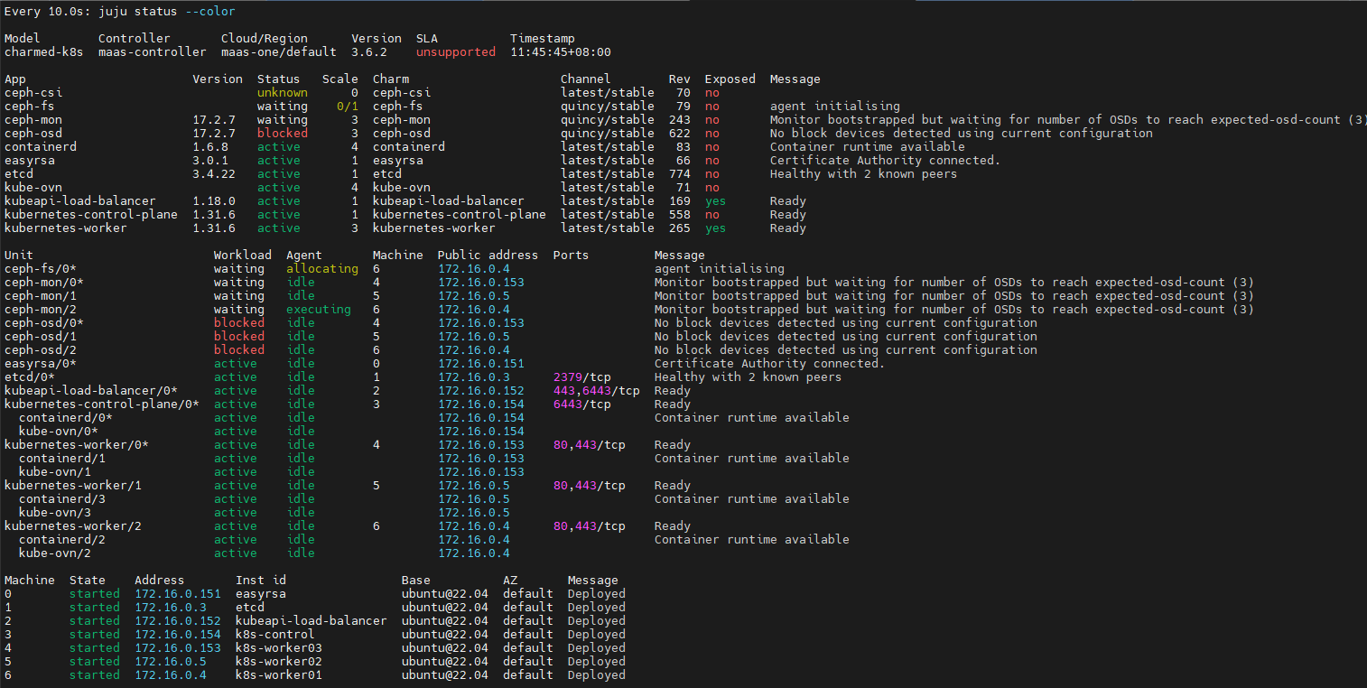Click the 'Inst id' column header
The width and height of the screenshot is (1367, 688).
(x=261, y=580)
